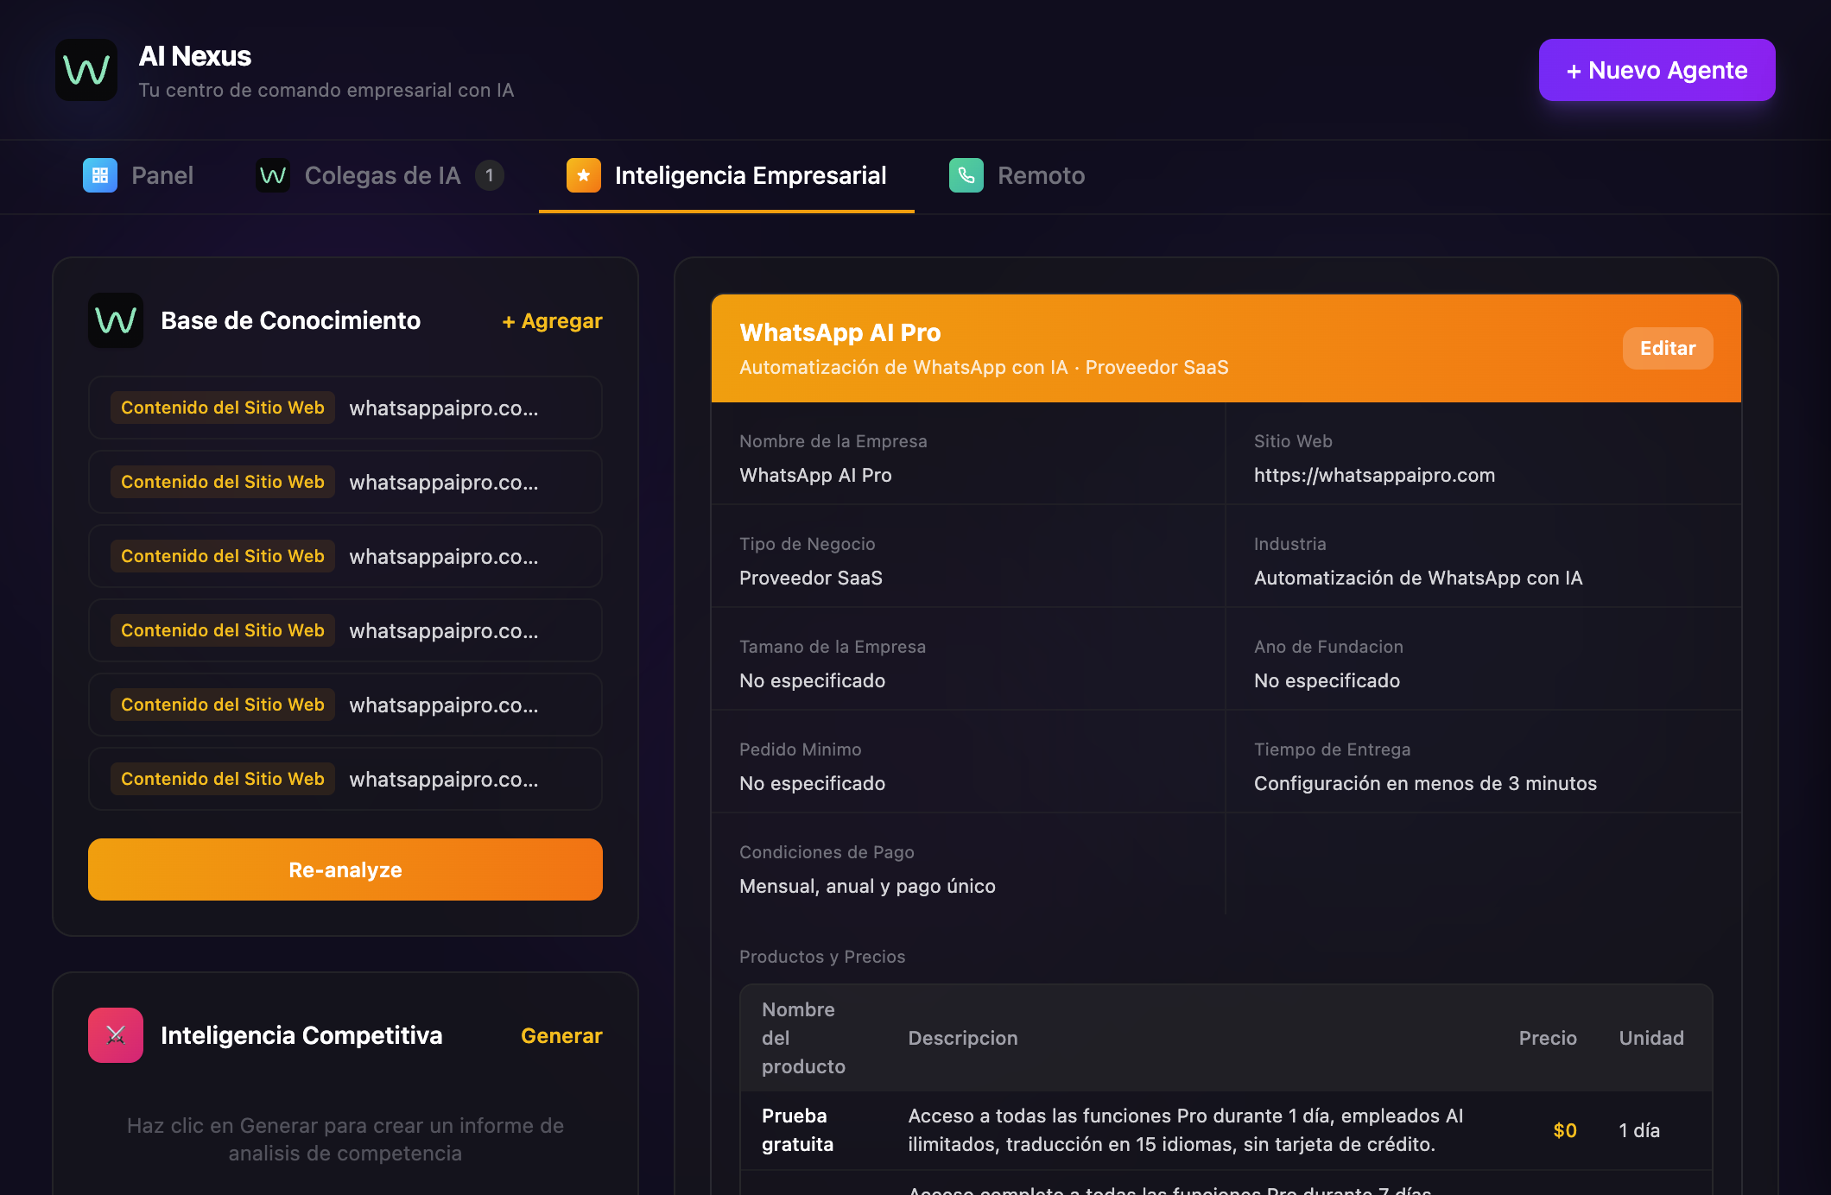Click + Agregar in Base de Conocimiento
The height and width of the screenshot is (1195, 1831).
point(551,320)
